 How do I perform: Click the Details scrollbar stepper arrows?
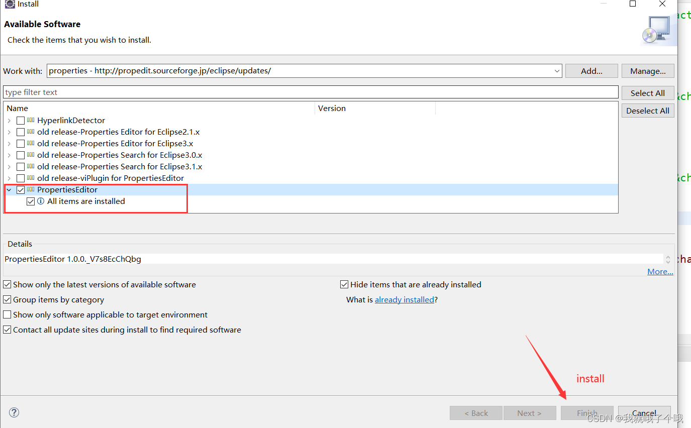pyautogui.click(x=668, y=259)
